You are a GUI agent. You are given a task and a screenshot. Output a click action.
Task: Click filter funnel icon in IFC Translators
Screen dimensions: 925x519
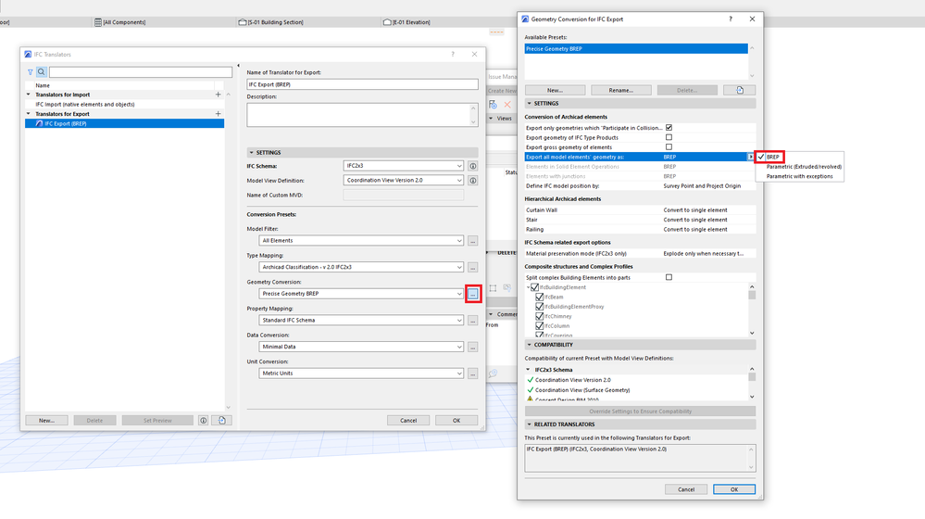[30, 72]
